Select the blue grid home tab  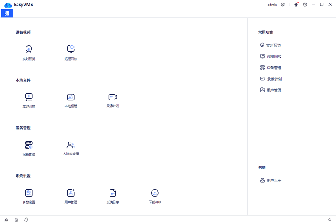(x=7, y=13)
